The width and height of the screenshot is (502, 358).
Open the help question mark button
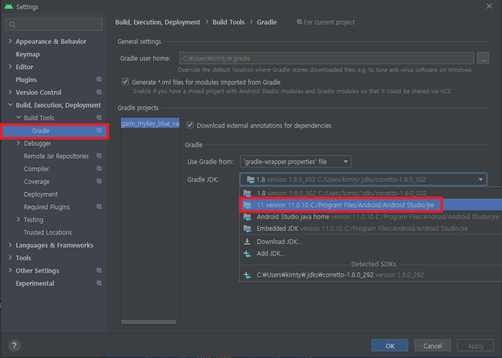click(x=14, y=345)
